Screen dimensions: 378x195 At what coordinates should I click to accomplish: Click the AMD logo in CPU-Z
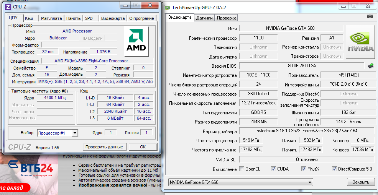coord(136,42)
